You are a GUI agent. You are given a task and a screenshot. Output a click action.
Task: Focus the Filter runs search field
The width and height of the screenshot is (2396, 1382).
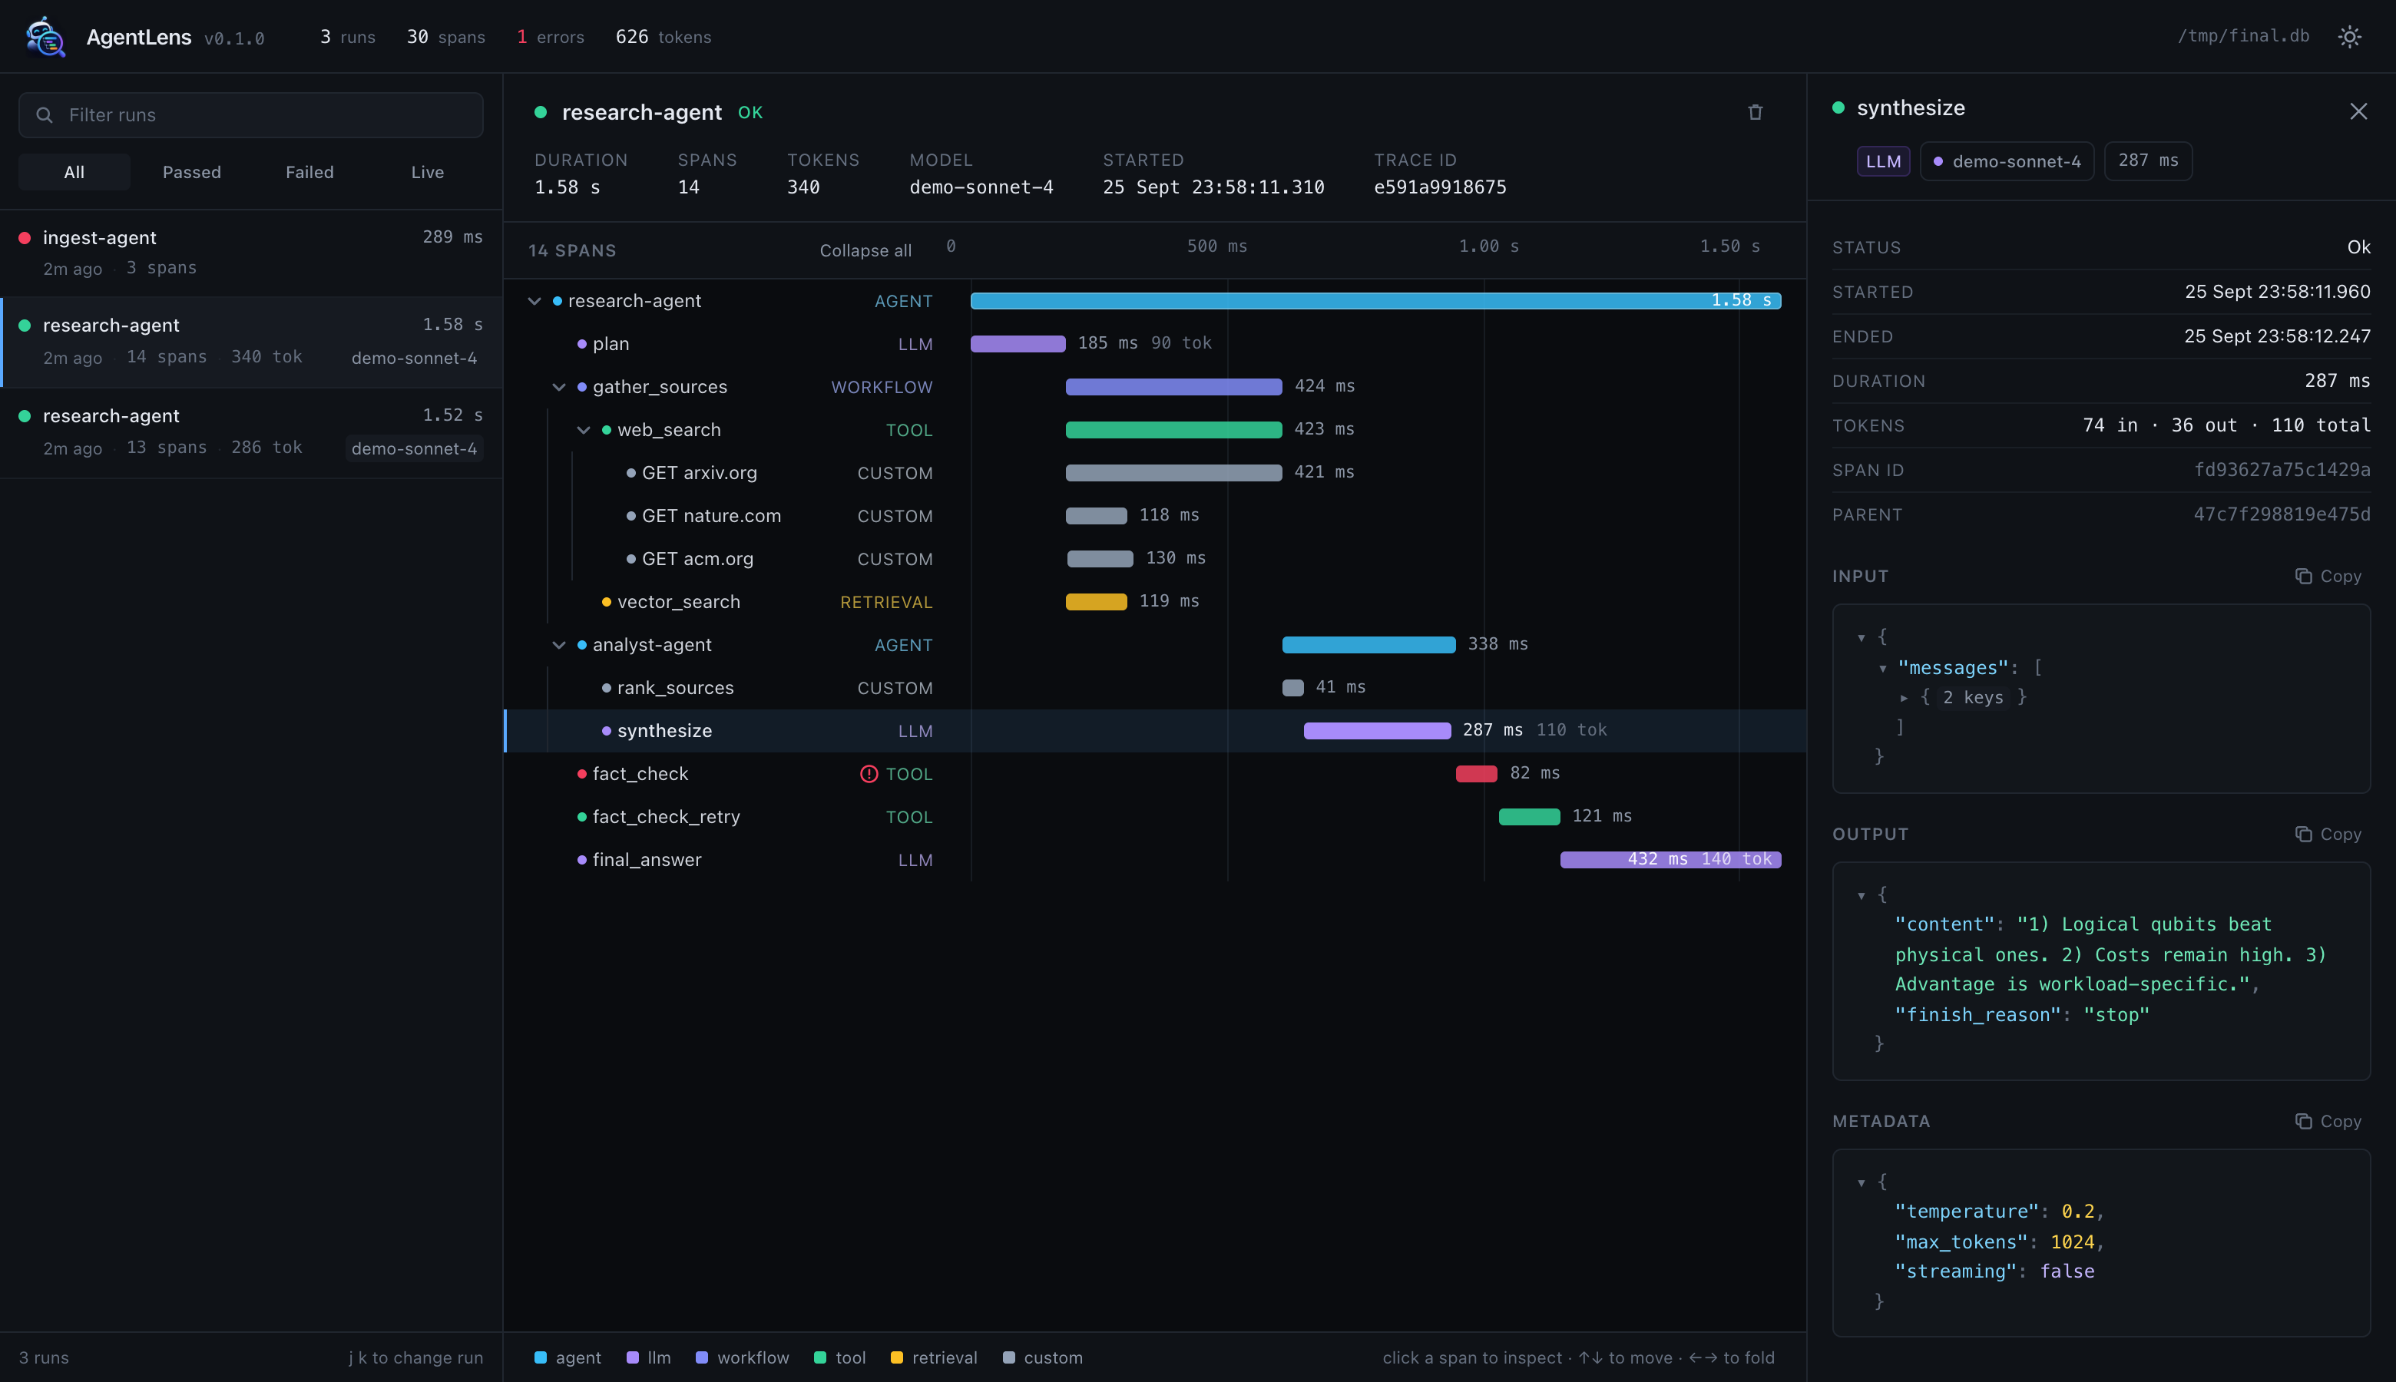(x=250, y=115)
